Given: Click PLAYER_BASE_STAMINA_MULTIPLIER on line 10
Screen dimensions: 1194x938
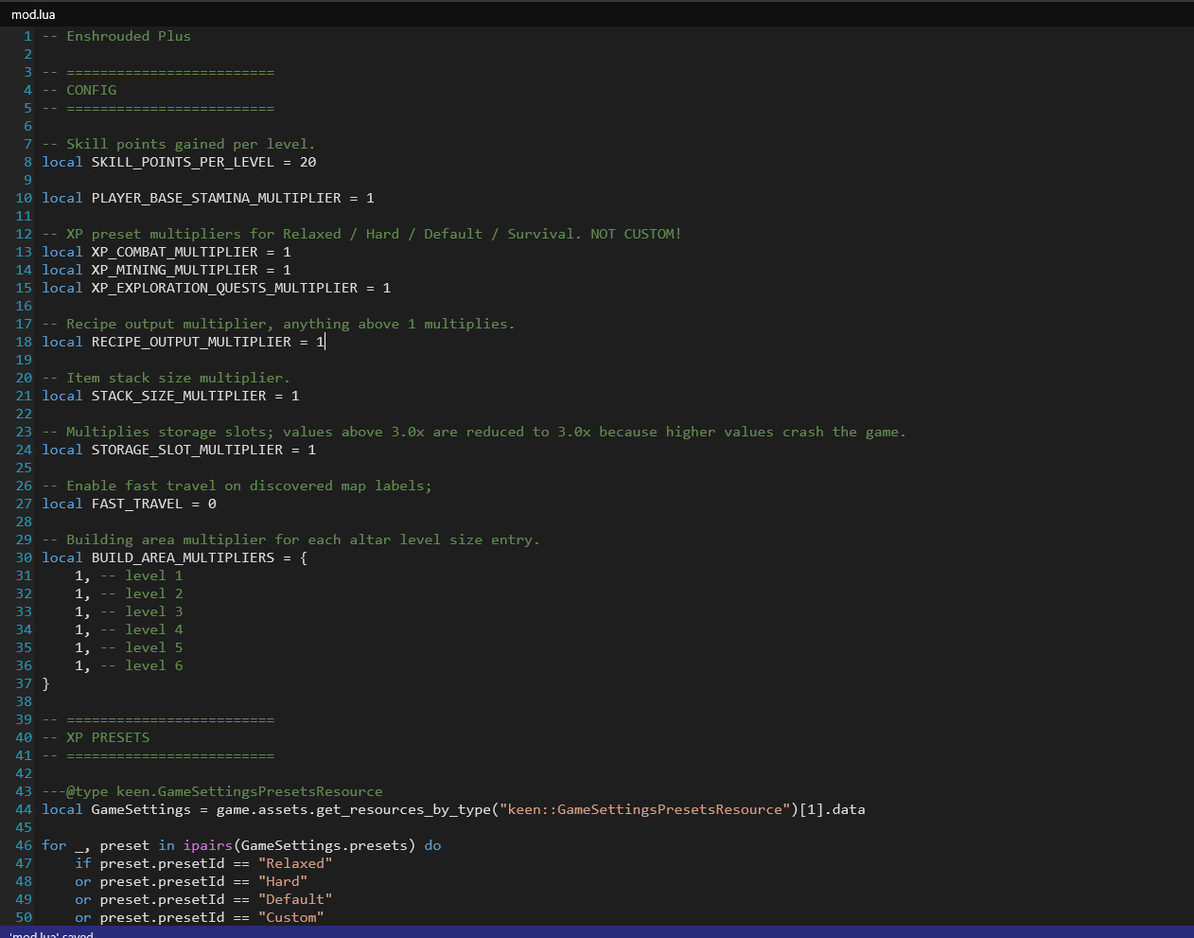Looking at the screenshot, I should [x=216, y=198].
